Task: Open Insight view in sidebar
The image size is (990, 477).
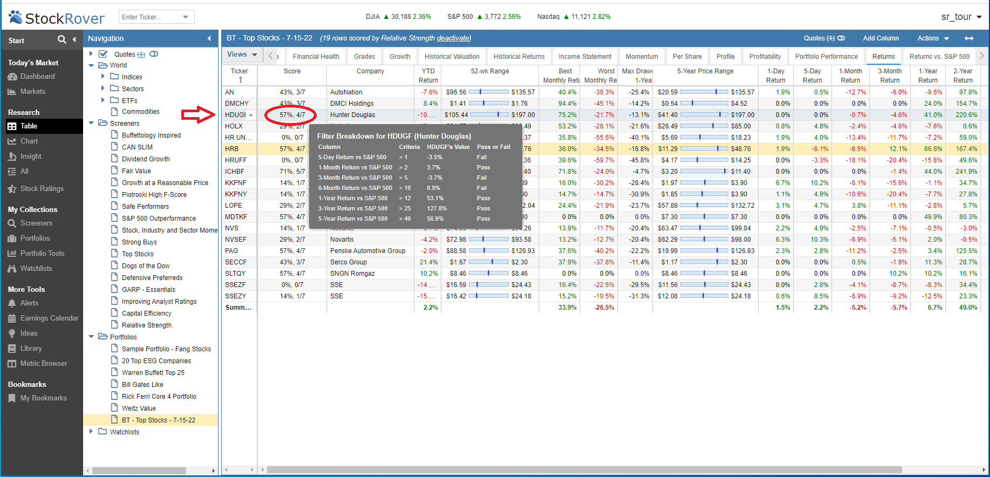Action: (x=24, y=156)
